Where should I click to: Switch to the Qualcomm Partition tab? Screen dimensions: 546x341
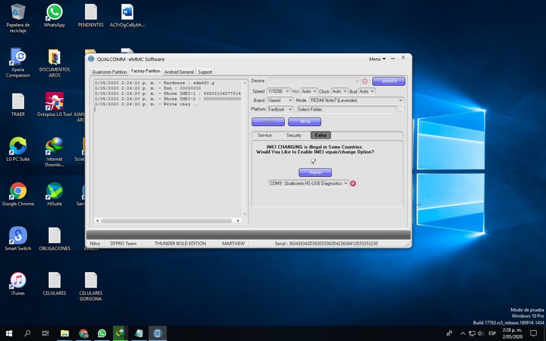coord(109,72)
